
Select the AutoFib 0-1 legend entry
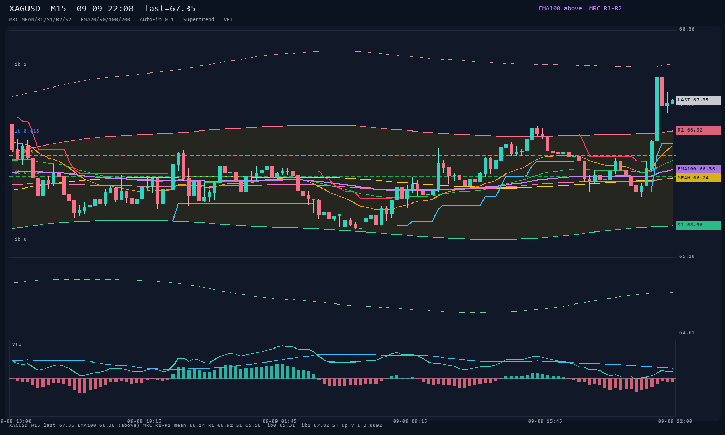tap(157, 19)
